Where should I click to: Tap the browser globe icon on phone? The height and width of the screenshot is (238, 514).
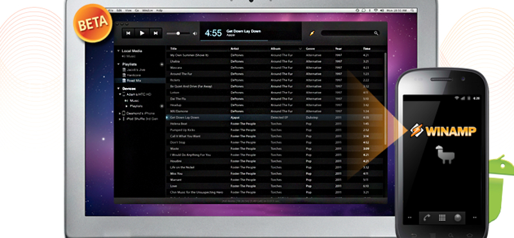tap(458, 217)
